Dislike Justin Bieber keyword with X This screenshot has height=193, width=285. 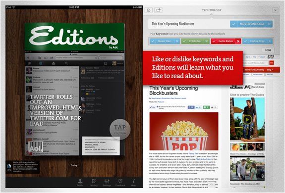pyautogui.click(x=238, y=42)
